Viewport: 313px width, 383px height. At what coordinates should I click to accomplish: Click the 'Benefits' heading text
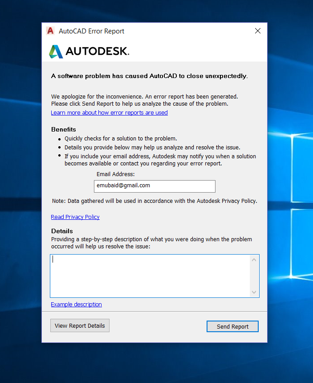click(64, 129)
